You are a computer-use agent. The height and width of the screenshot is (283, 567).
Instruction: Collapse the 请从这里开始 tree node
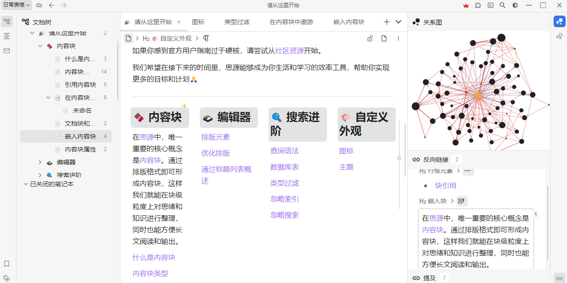coord(32,33)
